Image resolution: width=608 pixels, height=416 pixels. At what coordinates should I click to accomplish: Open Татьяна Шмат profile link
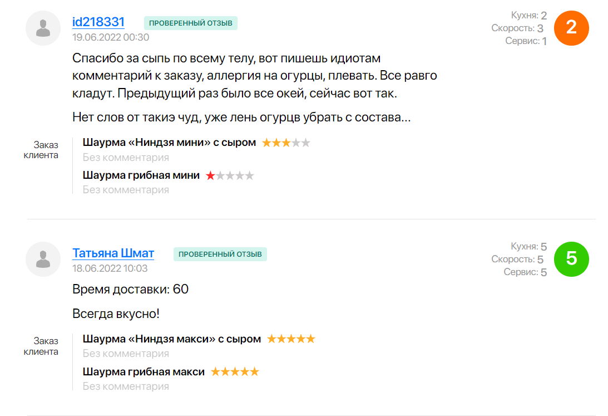tap(113, 253)
